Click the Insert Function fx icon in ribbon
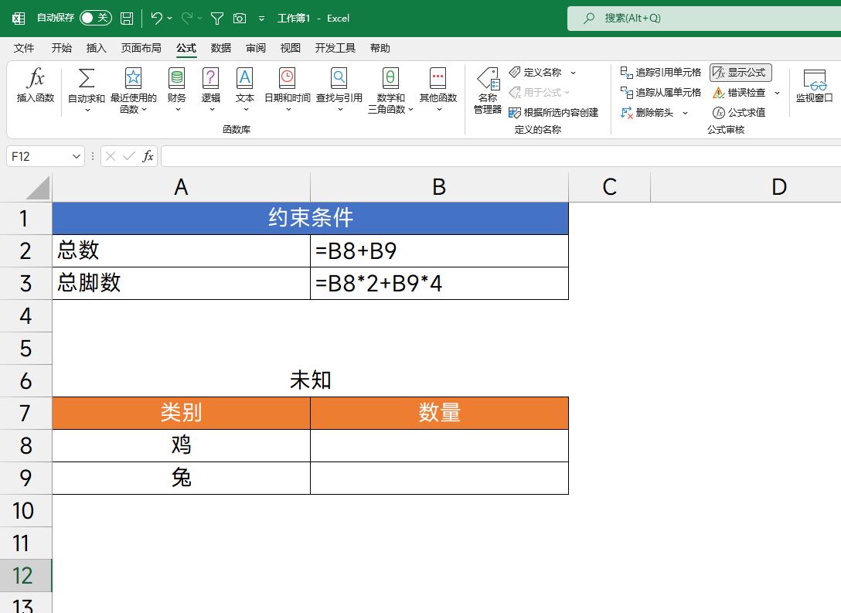841x613 pixels. click(x=36, y=78)
